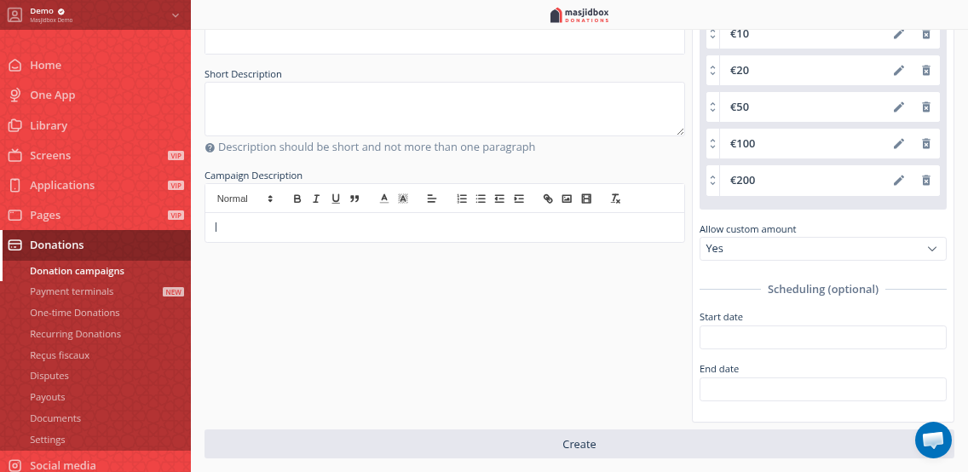Insert a blockquote in the editor
Viewport: 968px width, 472px height.
[354, 199]
